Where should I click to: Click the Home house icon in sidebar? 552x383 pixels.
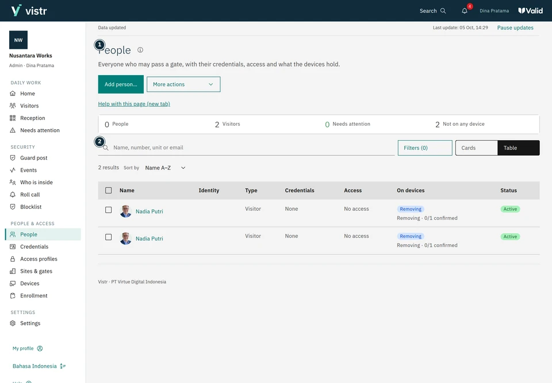(13, 94)
